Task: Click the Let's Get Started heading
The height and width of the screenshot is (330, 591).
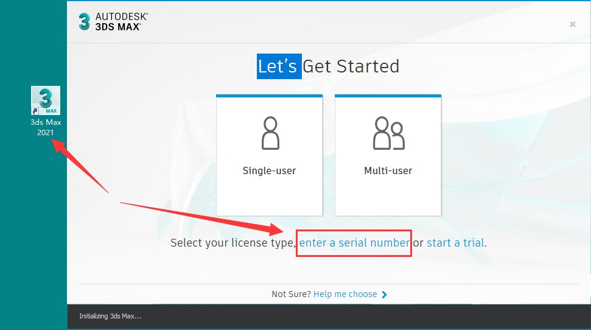Action: [328, 66]
